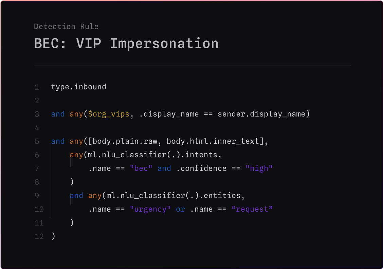Select the "bec" string literal
The image size is (383, 269).
pos(141,168)
